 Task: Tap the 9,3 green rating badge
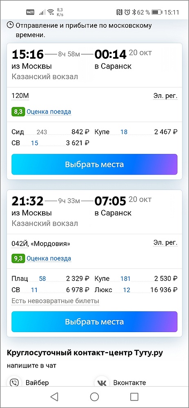click(18, 259)
